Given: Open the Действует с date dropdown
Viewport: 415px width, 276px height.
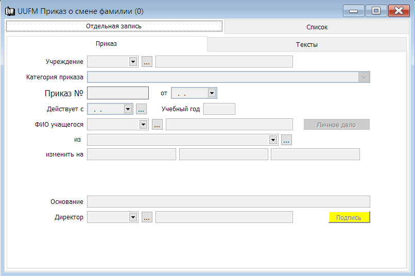Looking at the screenshot, I should click(x=128, y=109).
